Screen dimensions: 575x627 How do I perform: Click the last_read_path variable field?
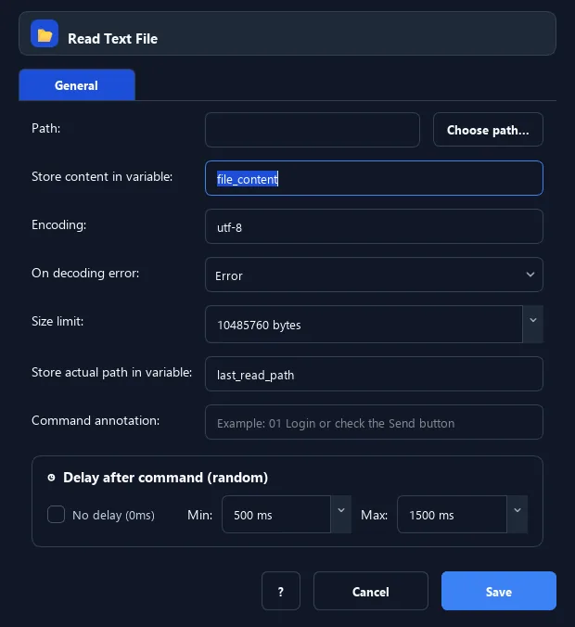click(x=374, y=374)
